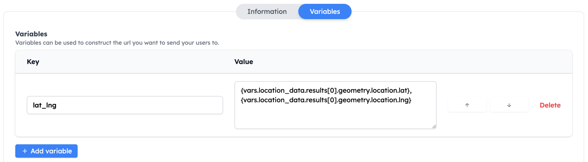Select the Variables tab
This screenshot has height=162, width=588.
pyautogui.click(x=325, y=12)
